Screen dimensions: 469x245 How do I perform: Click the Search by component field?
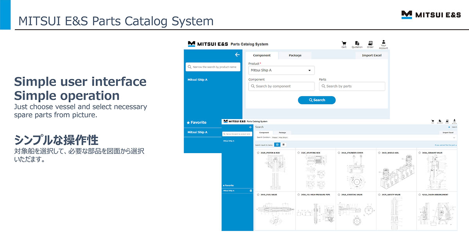coord(281,86)
